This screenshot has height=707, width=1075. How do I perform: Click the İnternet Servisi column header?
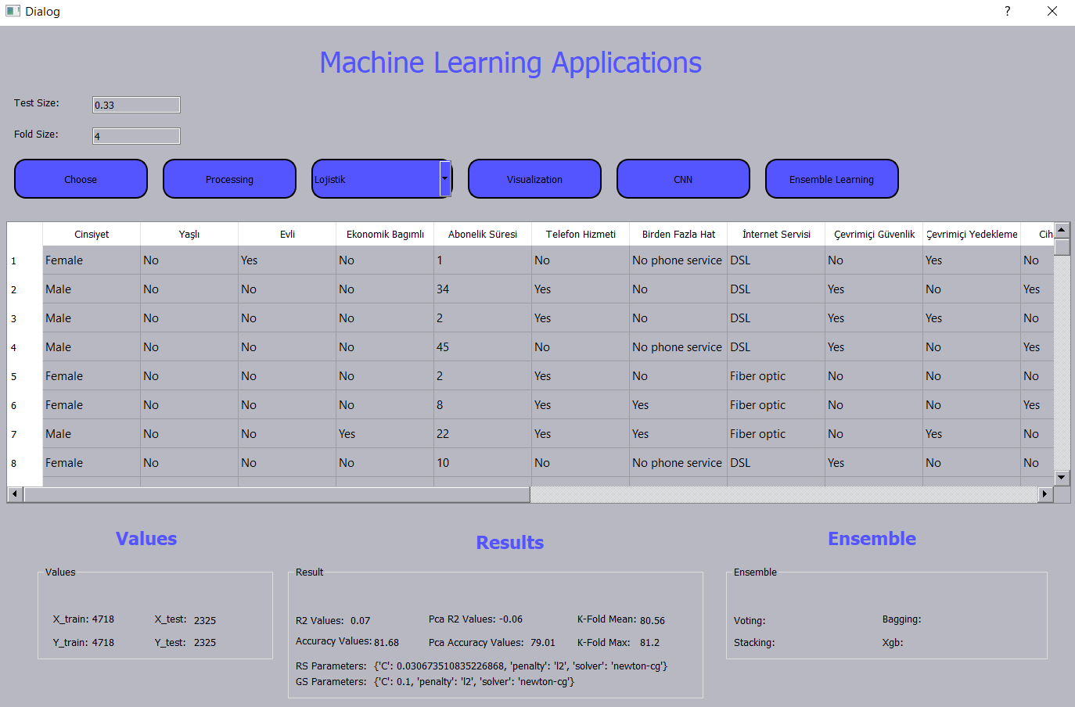(775, 234)
